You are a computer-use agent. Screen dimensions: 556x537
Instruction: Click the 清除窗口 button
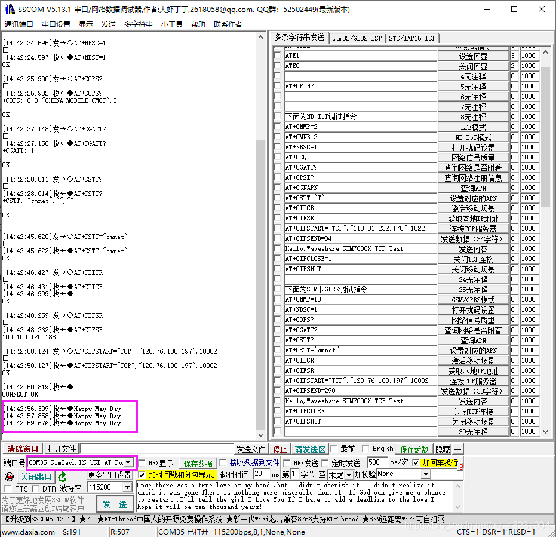(x=23, y=449)
